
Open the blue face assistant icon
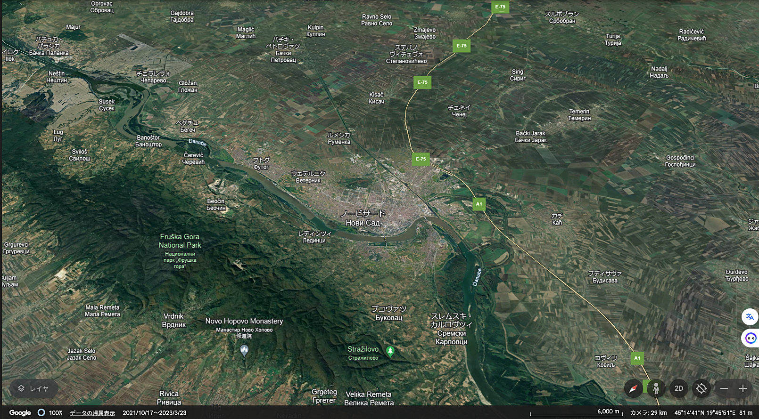click(x=750, y=338)
